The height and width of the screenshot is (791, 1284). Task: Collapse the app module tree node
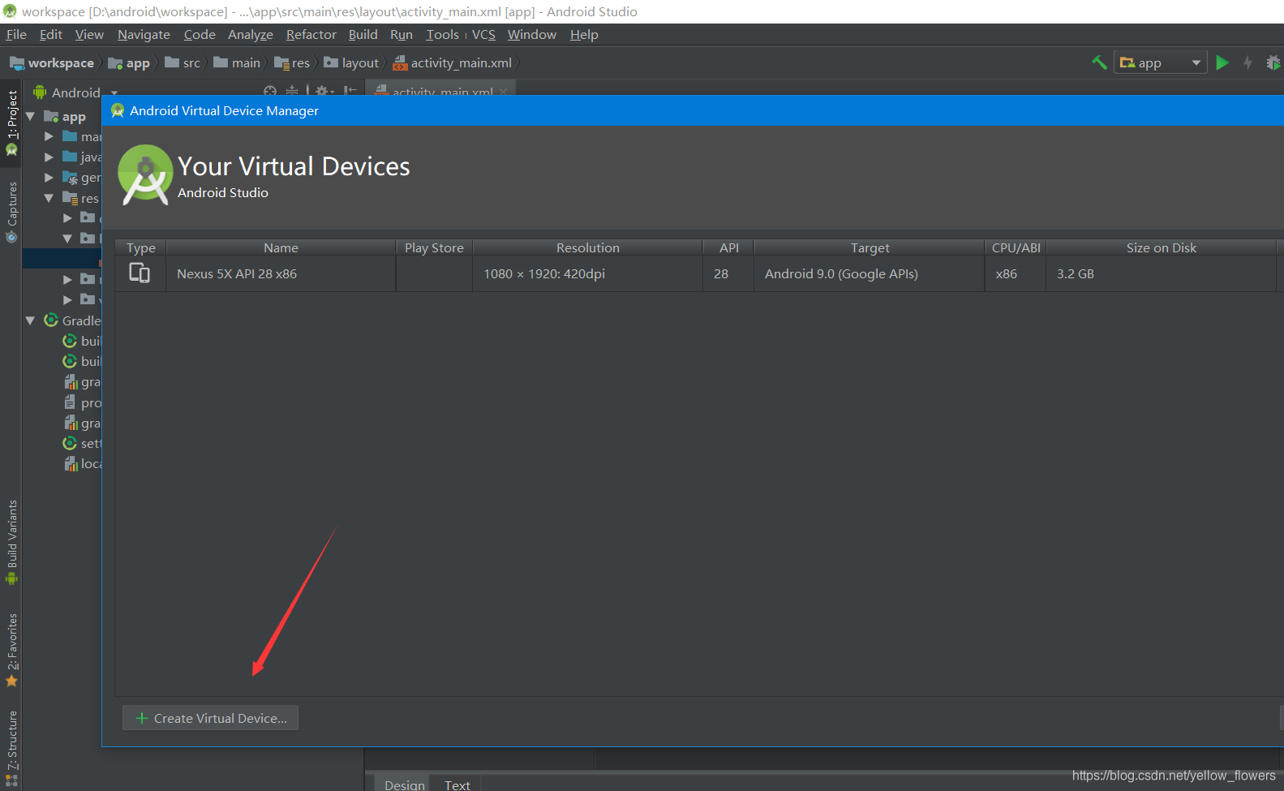31,116
